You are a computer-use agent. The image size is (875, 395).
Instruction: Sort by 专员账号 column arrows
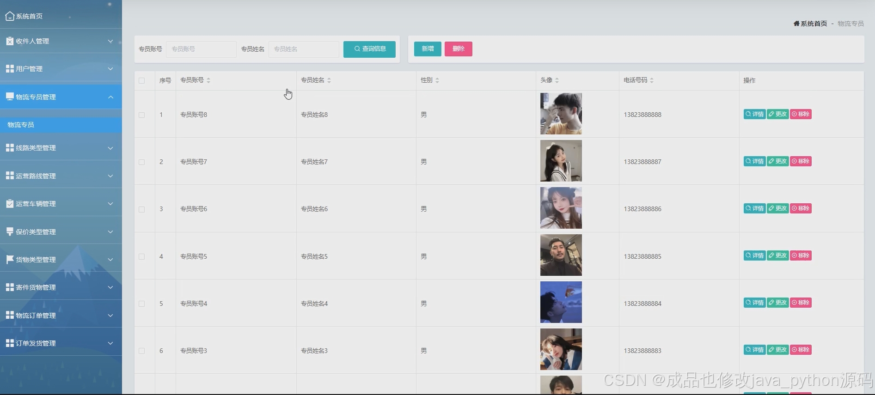(x=208, y=80)
